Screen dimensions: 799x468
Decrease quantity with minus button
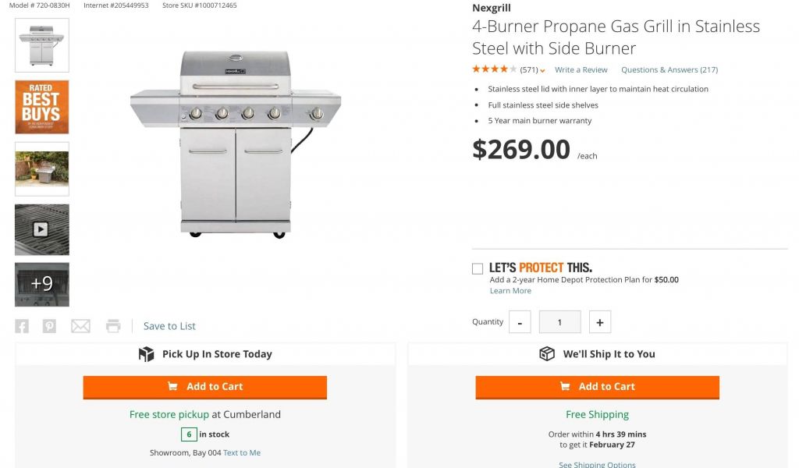point(520,322)
